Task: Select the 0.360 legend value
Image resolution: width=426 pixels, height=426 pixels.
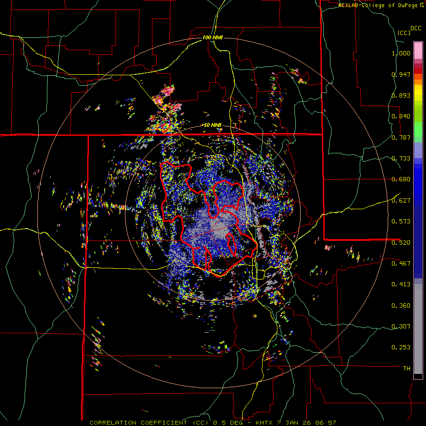Action: (401, 306)
